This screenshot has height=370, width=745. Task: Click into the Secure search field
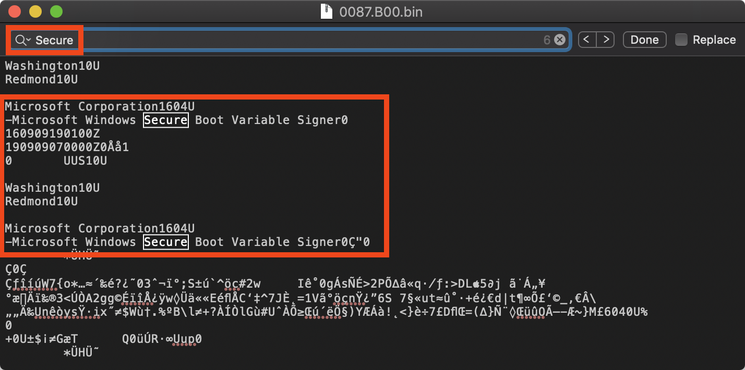(x=290, y=40)
